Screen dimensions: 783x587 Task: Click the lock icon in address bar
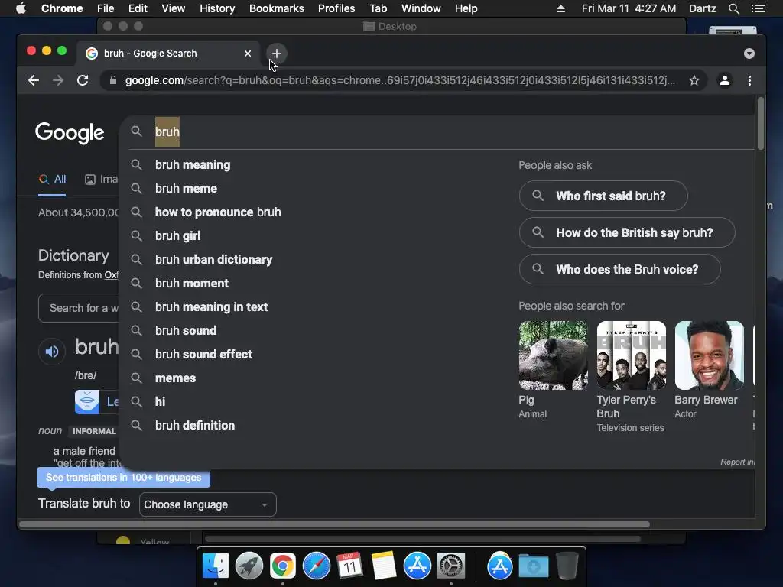(113, 80)
